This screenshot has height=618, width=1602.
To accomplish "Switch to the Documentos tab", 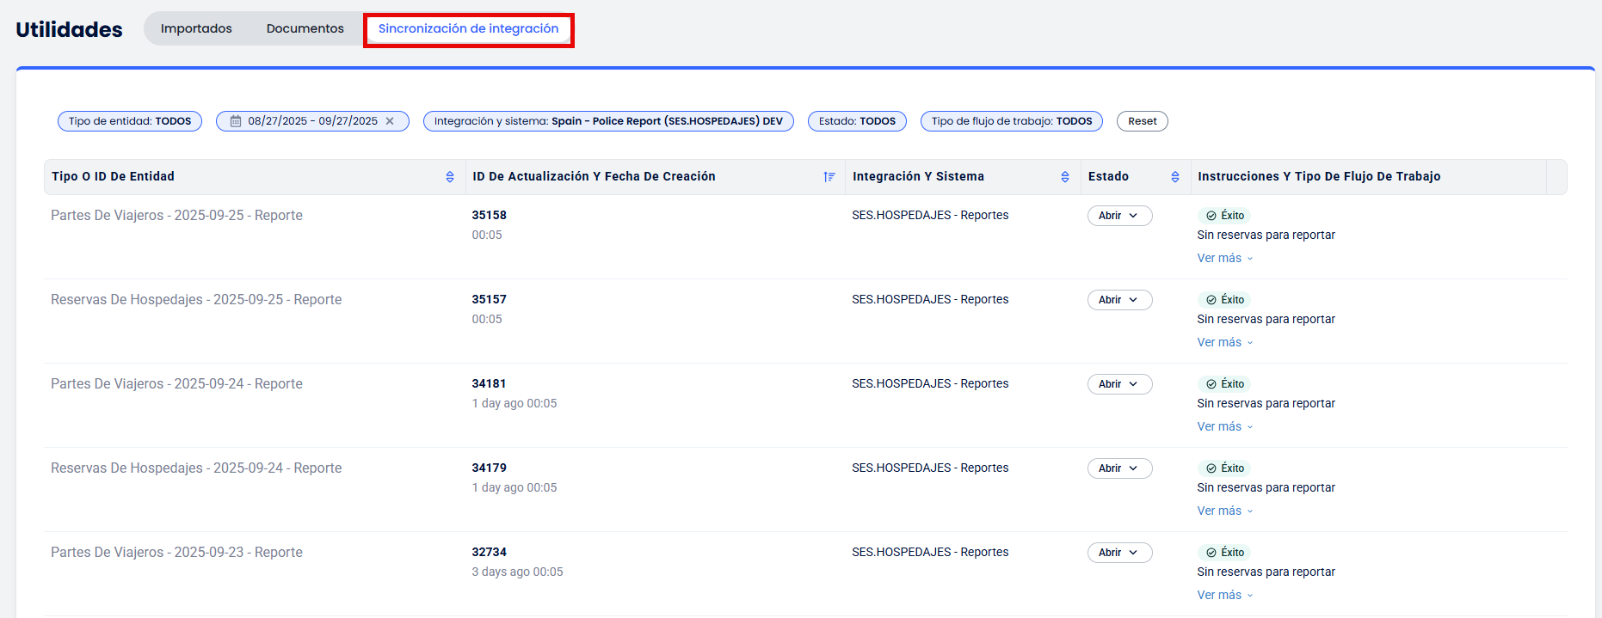I will 305,28.
